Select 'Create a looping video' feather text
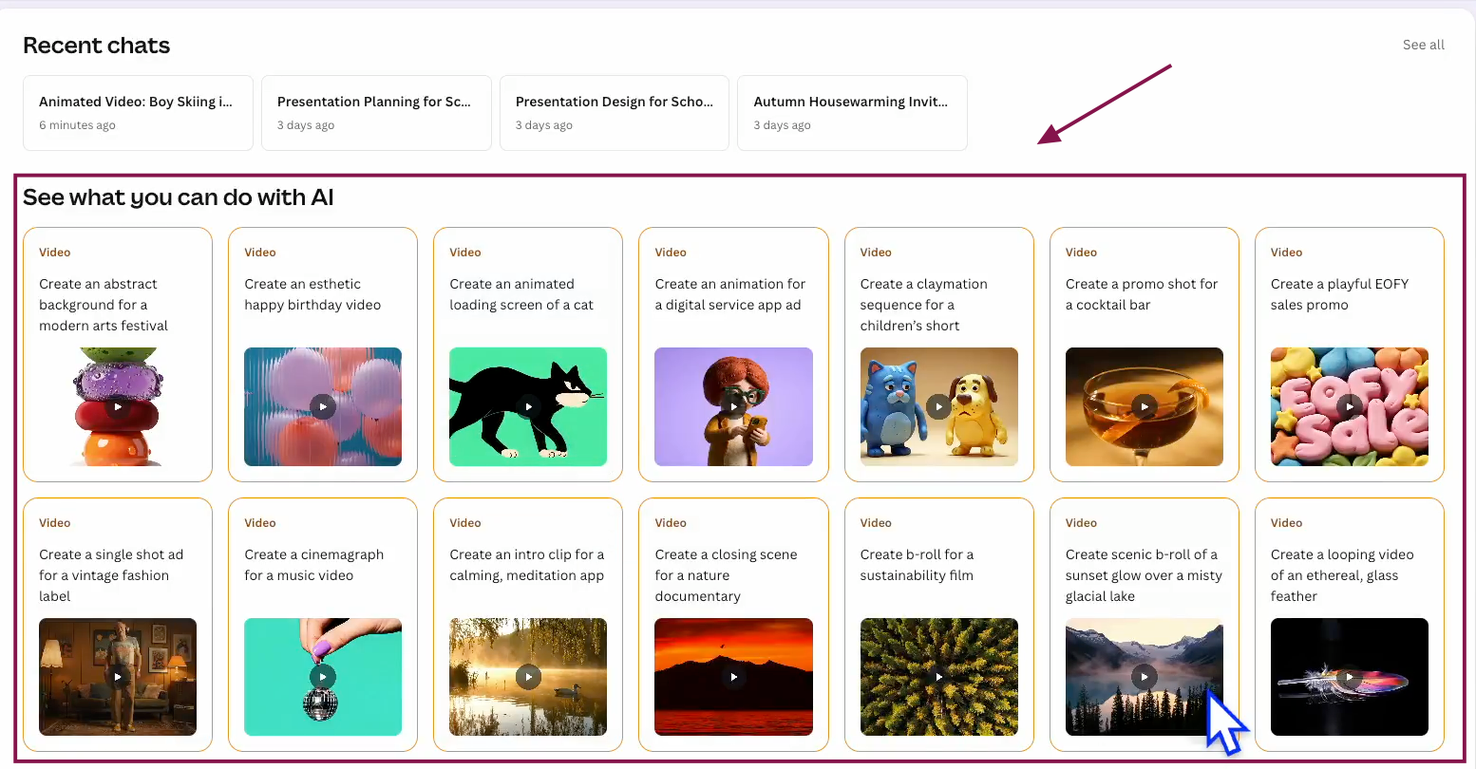1476x769 pixels. click(x=1342, y=575)
